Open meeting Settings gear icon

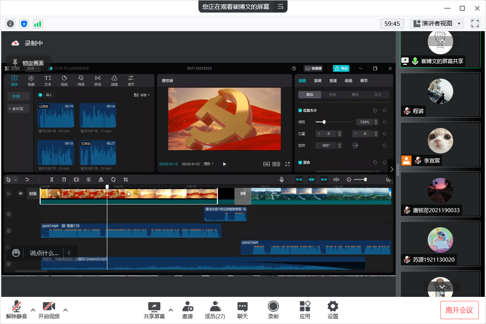pos(333,310)
